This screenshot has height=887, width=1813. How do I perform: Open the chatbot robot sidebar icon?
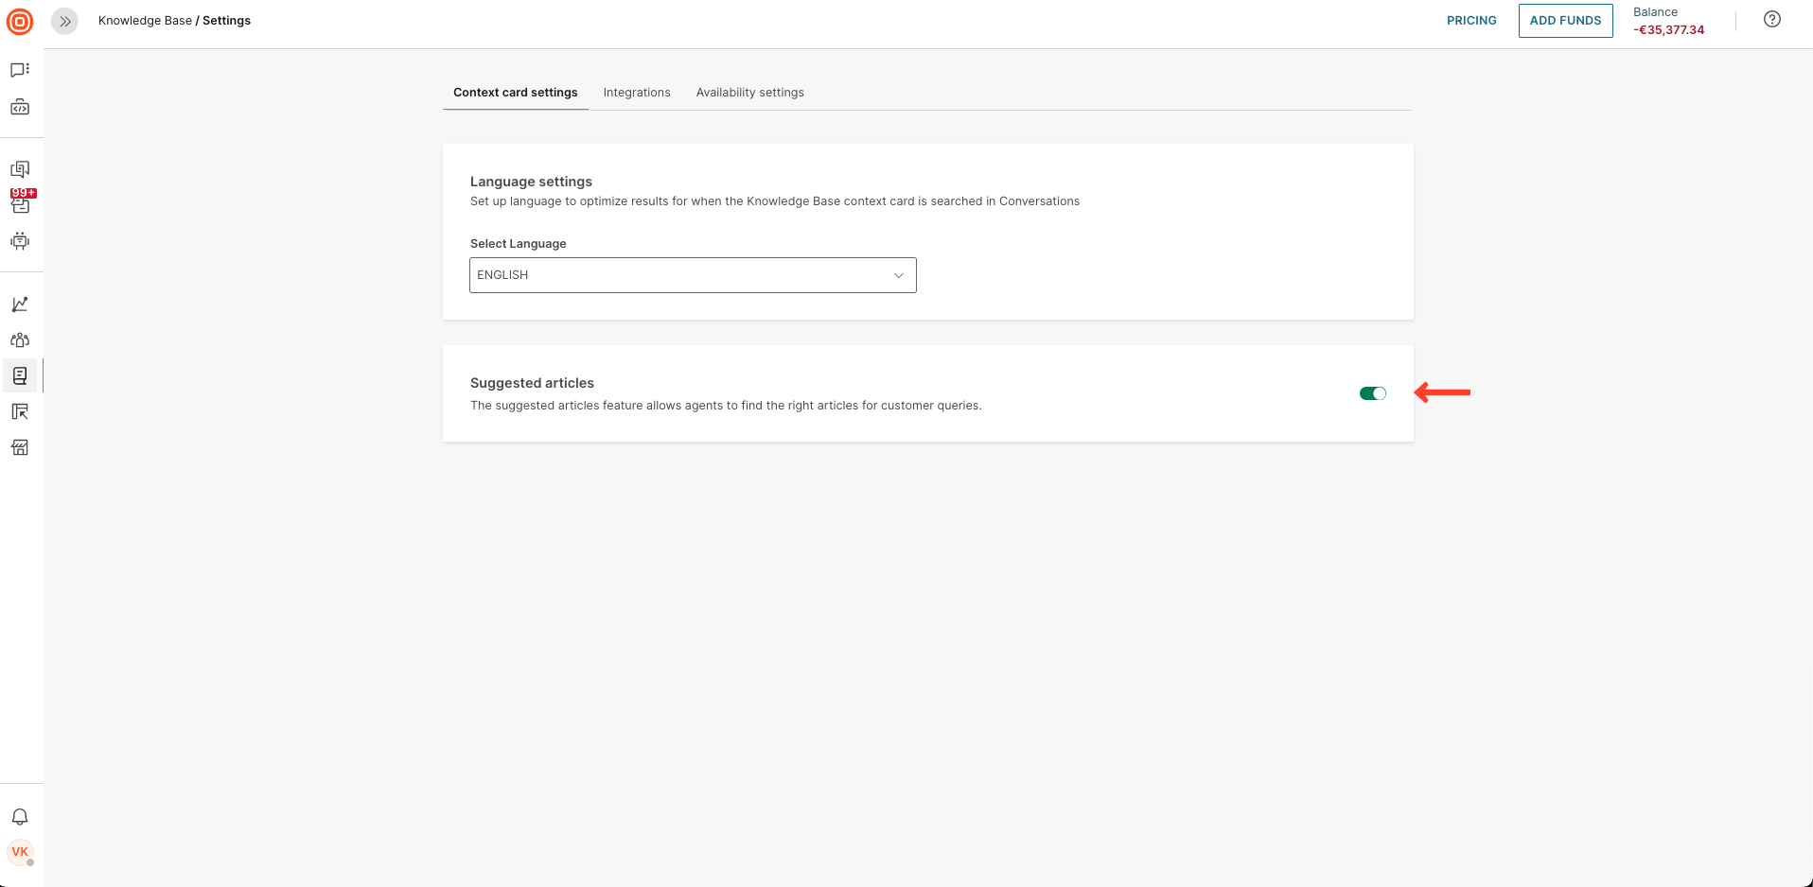click(20, 241)
